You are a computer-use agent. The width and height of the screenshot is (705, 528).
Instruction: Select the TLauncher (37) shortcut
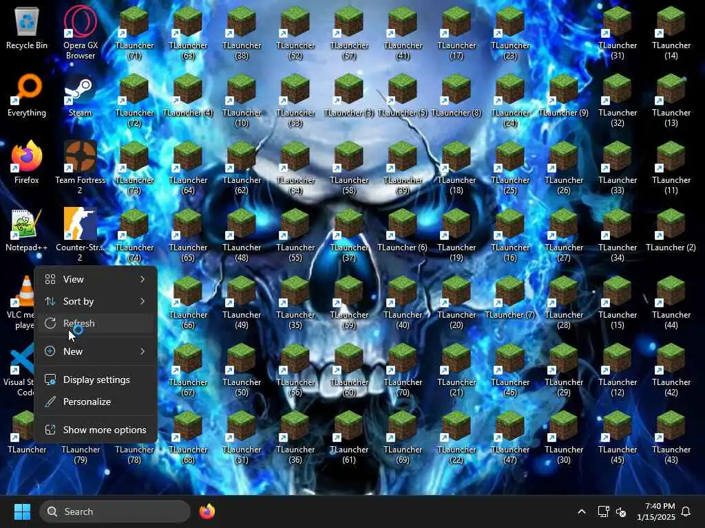[349, 235]
